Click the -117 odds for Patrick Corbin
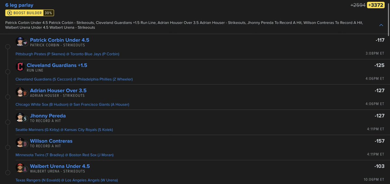Screen dimensions: 390x184 [x=380, y=40]
